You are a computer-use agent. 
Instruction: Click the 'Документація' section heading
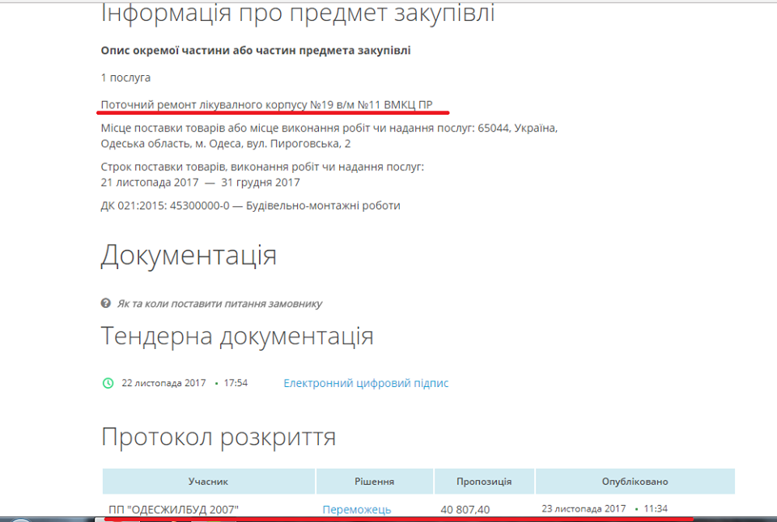click(x=189, y=255)
